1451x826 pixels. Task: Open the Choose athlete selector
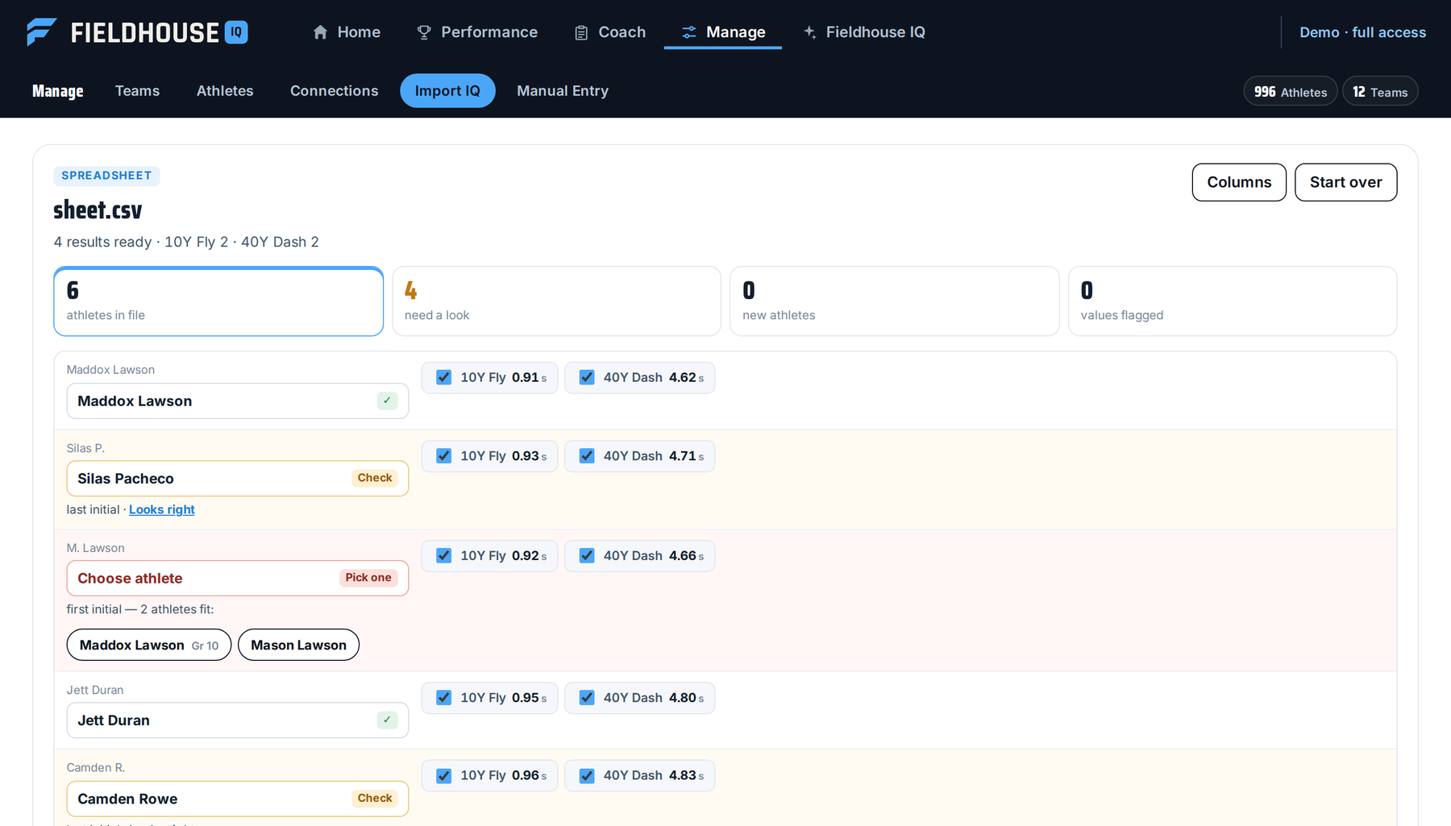[x=237, y=578]
